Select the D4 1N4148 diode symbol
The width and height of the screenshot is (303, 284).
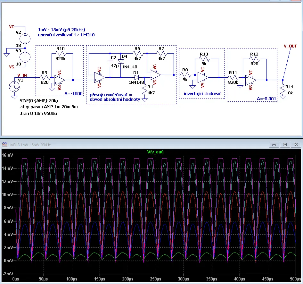tap(120, 61)
